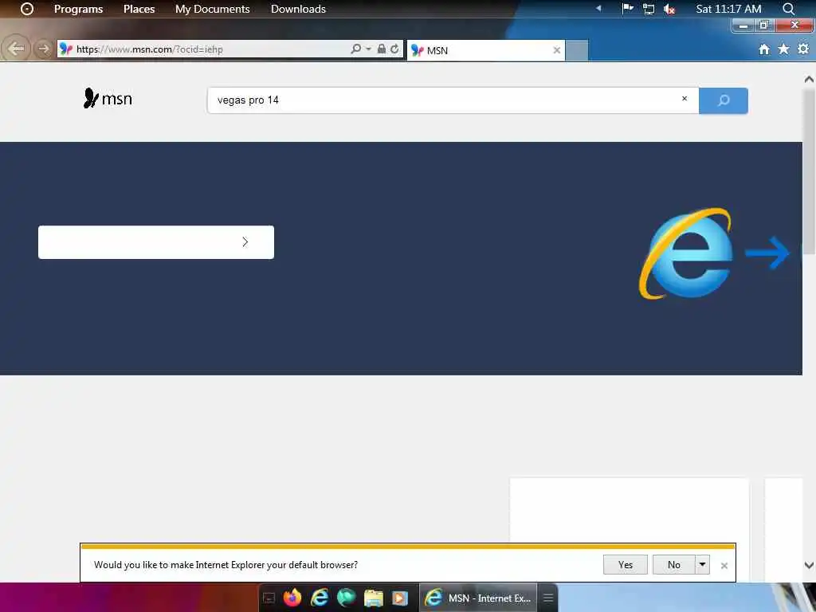Open the address bar autocomplete dropdown arrow
The width and height of the screenshot is (816, 612).
(x=368, y=49)
